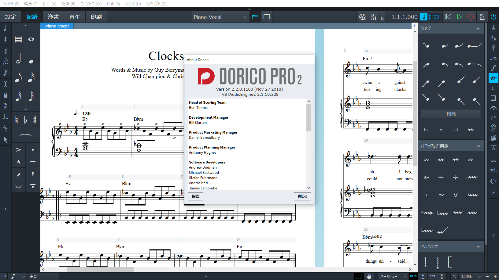Open the video window film reel icon

click(362, 17)
